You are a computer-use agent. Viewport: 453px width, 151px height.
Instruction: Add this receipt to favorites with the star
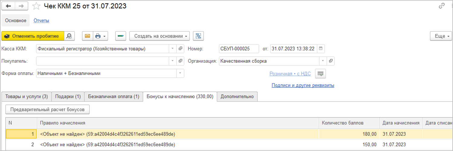pyautogui.click(x=36, y=6)
